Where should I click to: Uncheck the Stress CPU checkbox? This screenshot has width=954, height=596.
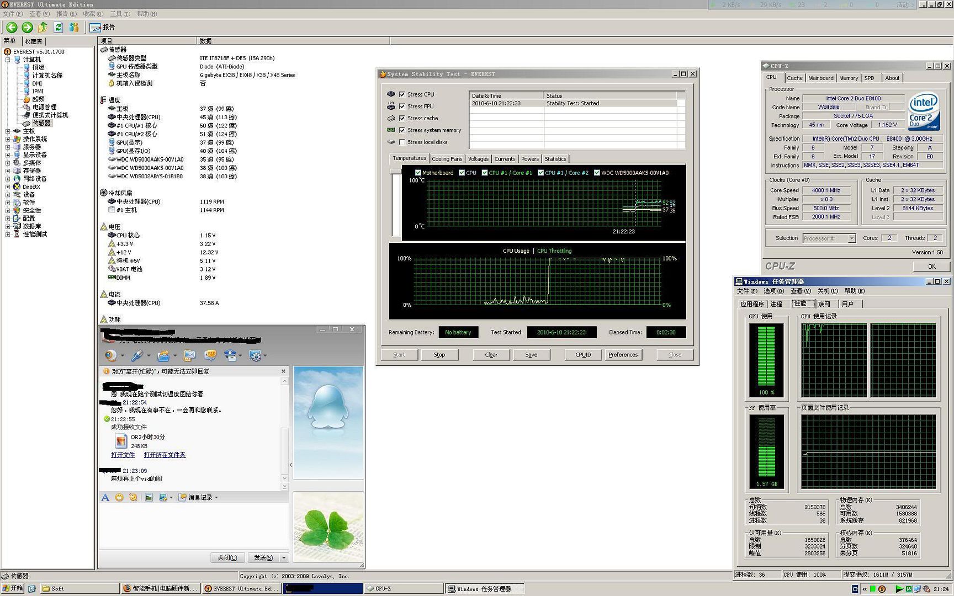coord(402,94)
